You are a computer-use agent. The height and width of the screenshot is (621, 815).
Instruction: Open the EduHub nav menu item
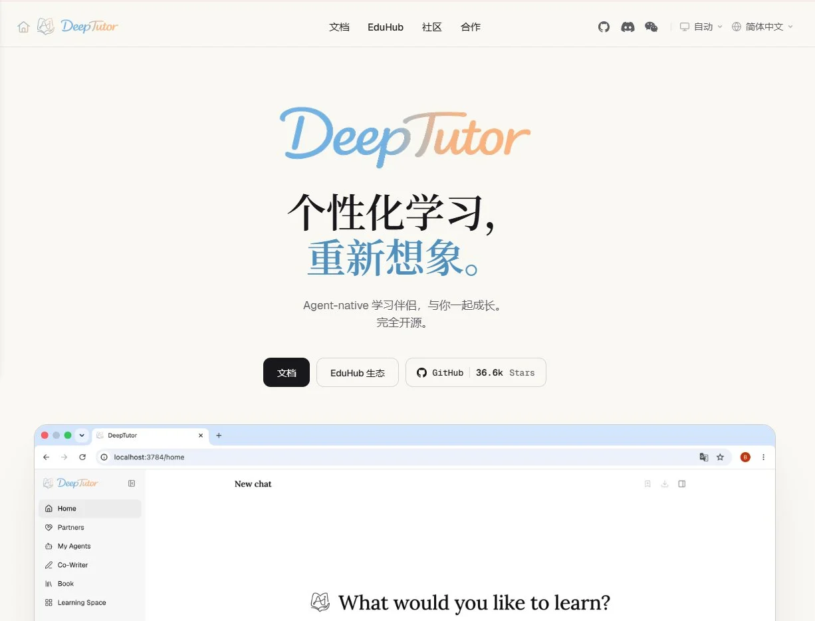tap(386, 27)
